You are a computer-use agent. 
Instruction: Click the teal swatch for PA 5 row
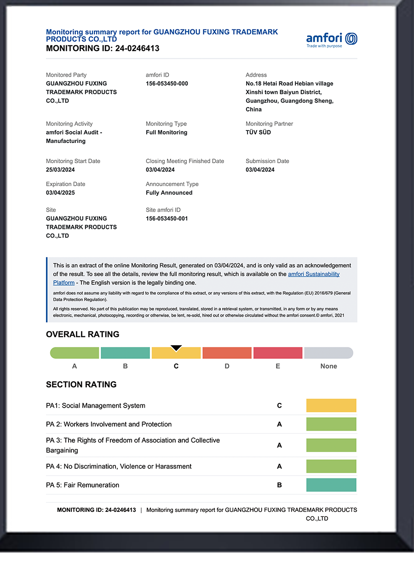point(331,485)
